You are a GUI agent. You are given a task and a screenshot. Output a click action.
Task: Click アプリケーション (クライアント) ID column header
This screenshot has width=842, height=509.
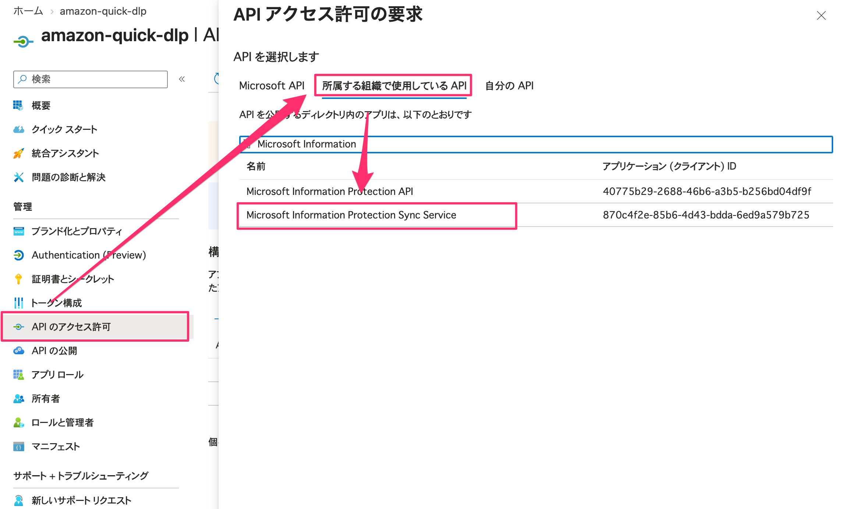669,166
